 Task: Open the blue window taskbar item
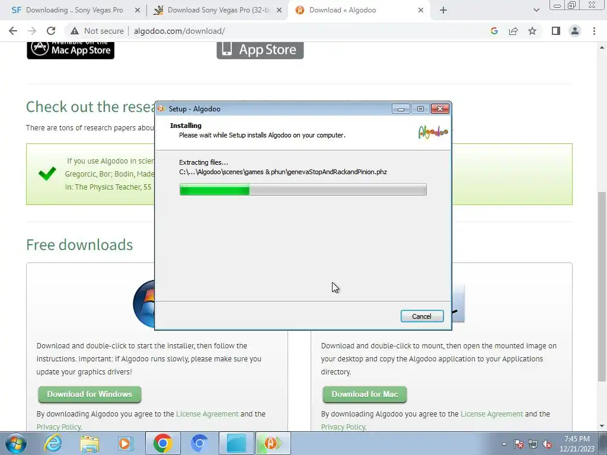pyautogui.click(x=236, y=443)
